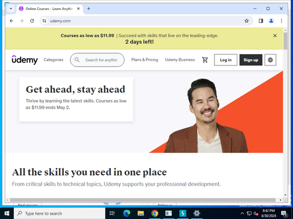
Task: Switch to Chrome on taskbar
Action: [155, 213]
